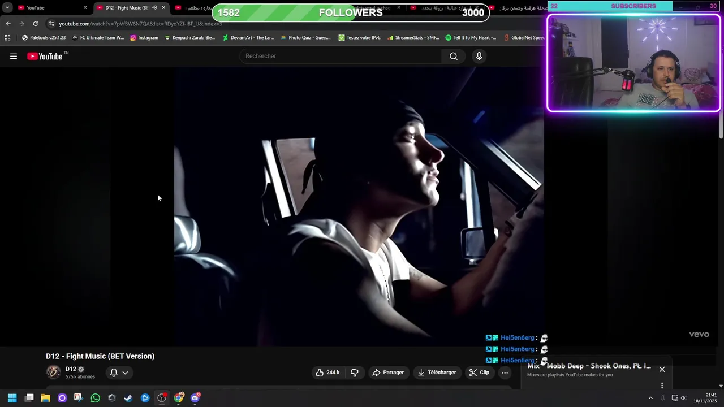
Task: Open Tell It To My Heart bookmark
Action: point(471,38)
